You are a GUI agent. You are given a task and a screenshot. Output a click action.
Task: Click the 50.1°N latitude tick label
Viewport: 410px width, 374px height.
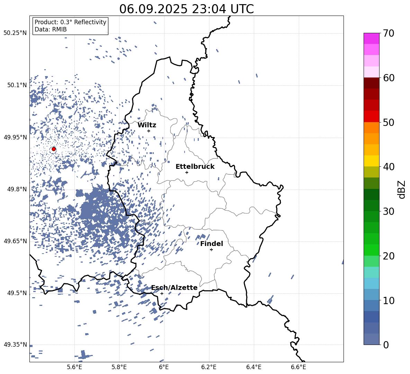(17, 85)
